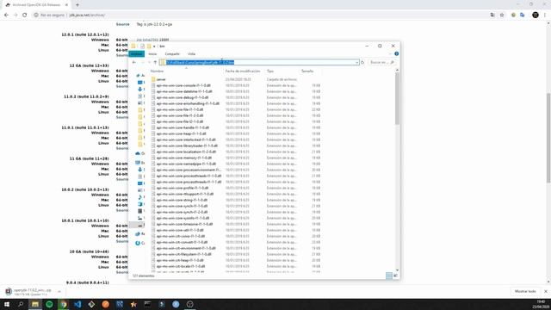The image size is (551, 310).
Task: Select api-ms-win-crt-convert-l1-1-0.dll file
Action: pos(182,242)
